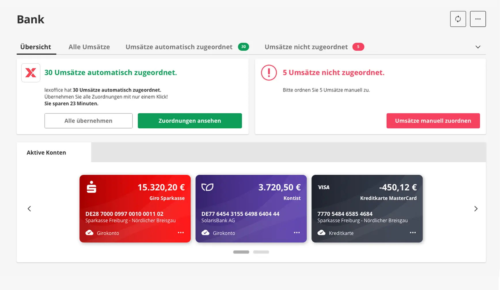Click the Bank page title
The width and height of the screenshot is (500, 290).
31,20
